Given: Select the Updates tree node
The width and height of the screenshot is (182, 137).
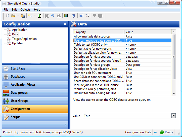Looking at the screenshot, I should [x=17, y=43].
